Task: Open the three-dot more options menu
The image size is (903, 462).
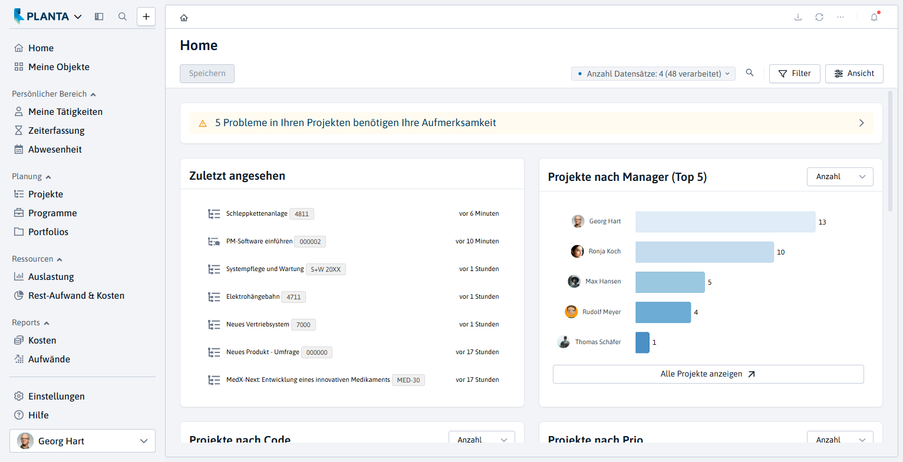Action: [x=841, y=17]
